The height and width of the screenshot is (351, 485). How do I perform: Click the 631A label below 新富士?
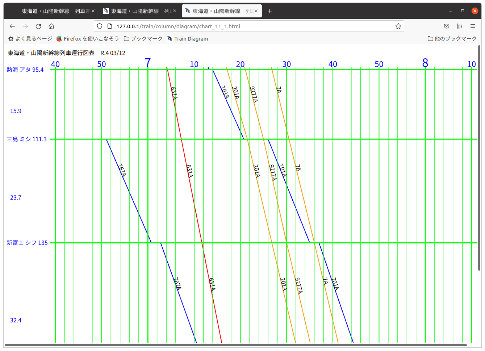pos(212,284)
